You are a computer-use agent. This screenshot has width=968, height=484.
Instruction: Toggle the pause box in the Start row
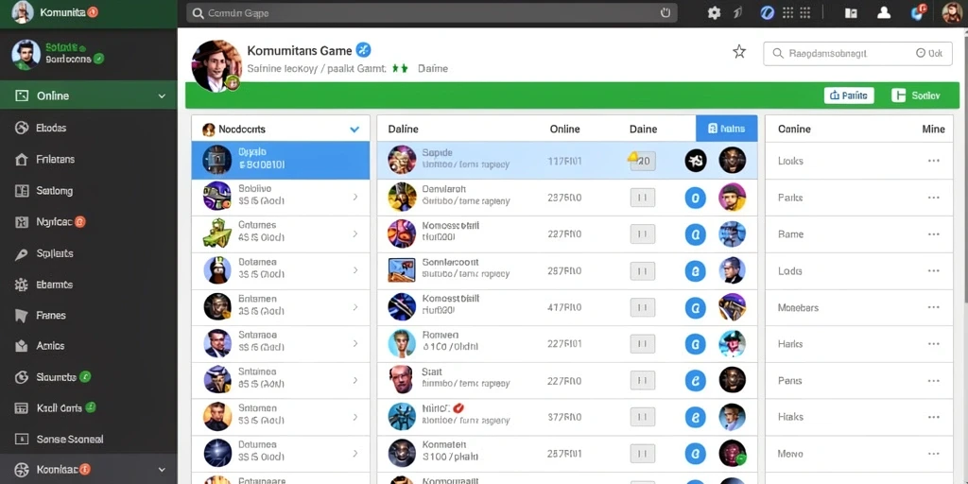pyautogui.click(x=642, y=380)
